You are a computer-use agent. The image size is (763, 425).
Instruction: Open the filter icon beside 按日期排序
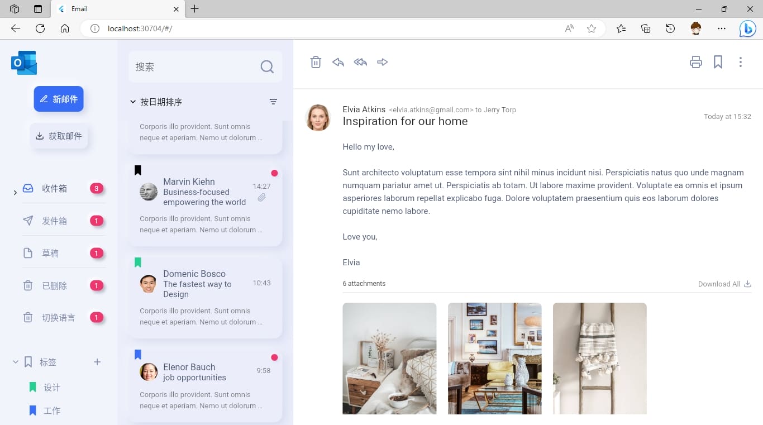click(273, 102)
